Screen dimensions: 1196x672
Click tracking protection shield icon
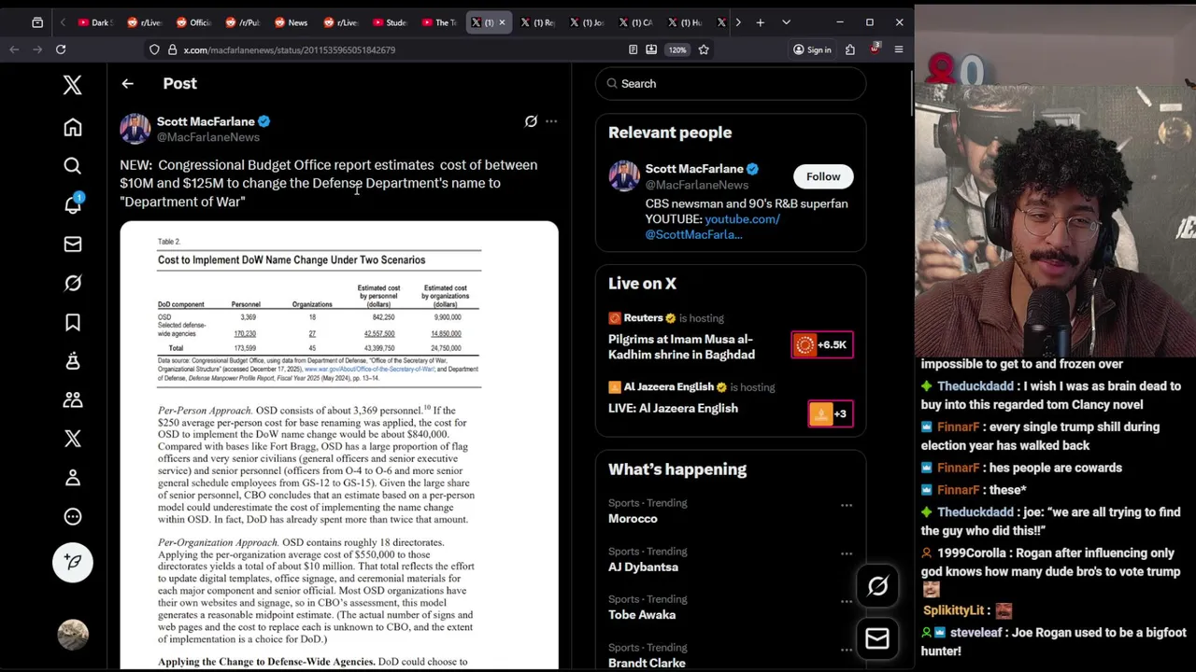point(154,49)
